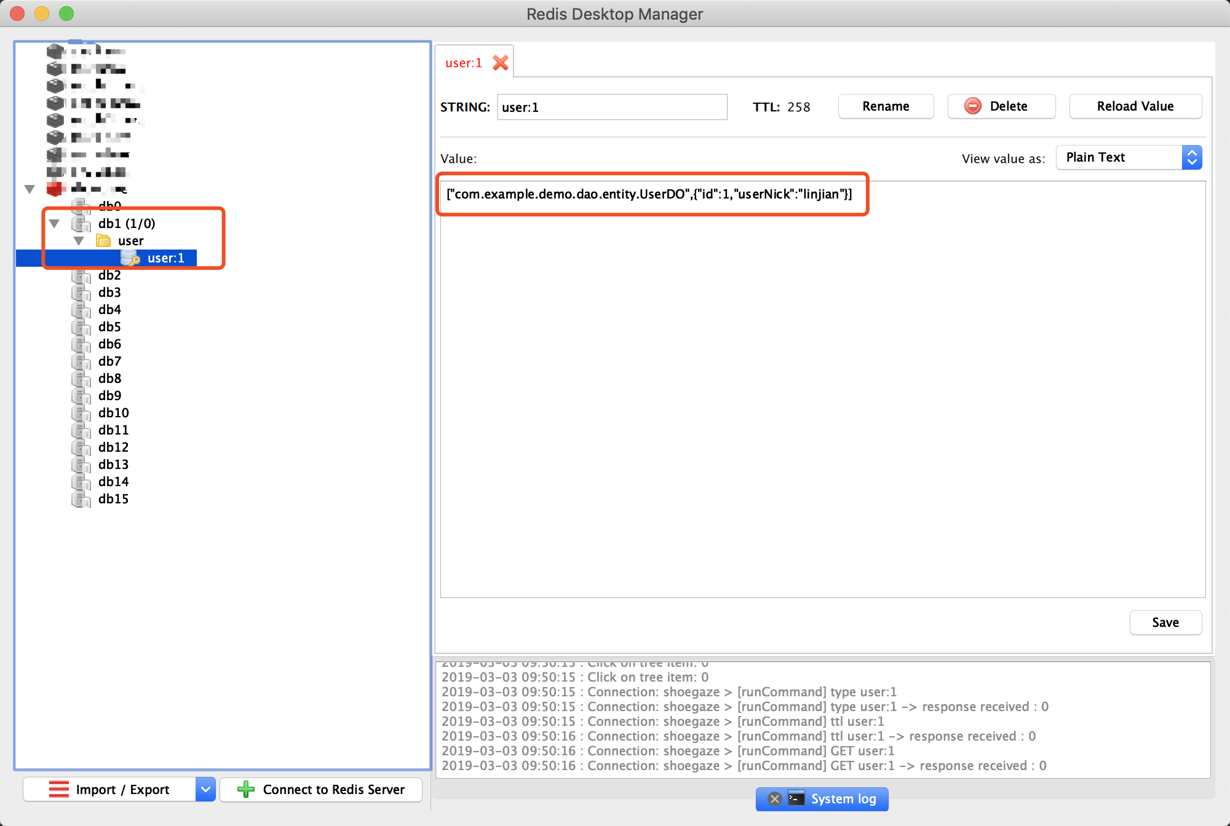
Task: Click the Rename button
Action: [x=886, y=106]
